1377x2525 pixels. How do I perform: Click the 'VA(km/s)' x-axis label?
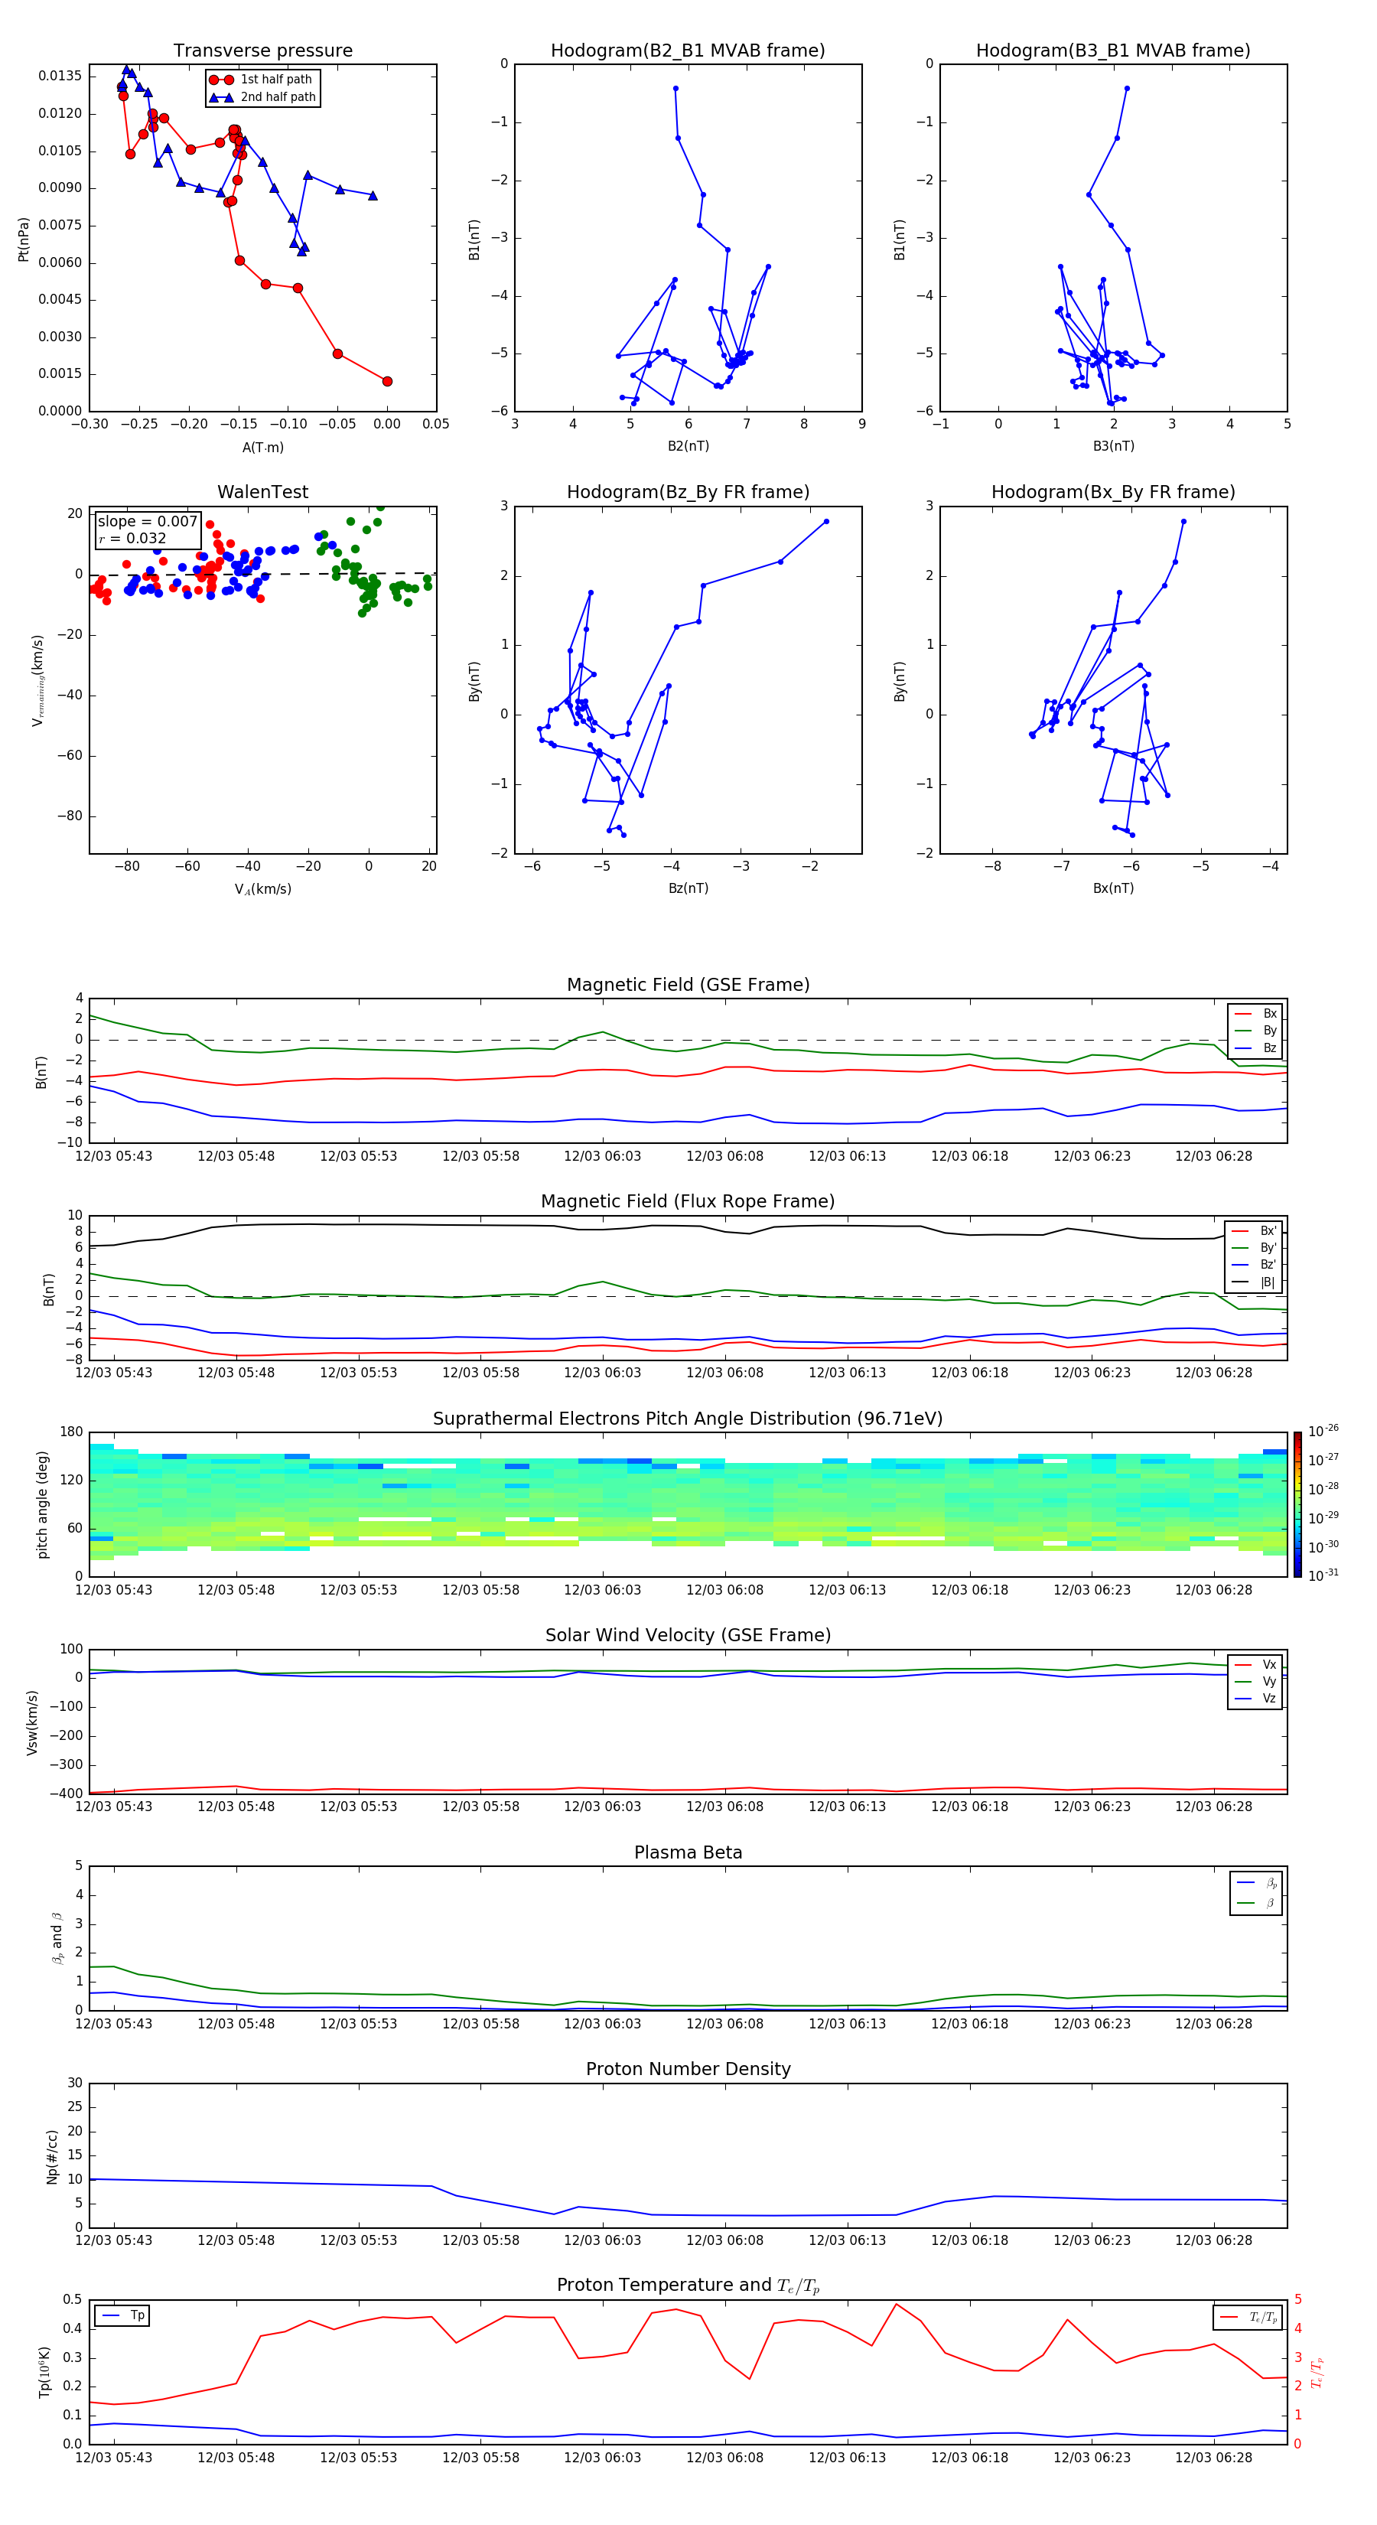[x=262, y=889]
